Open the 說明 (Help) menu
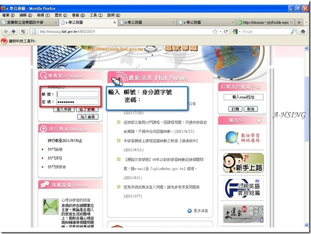 (x=113, y=15)
